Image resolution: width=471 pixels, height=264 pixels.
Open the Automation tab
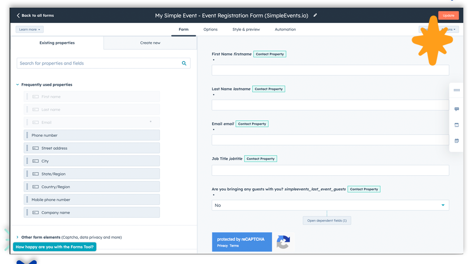point(285,29)
